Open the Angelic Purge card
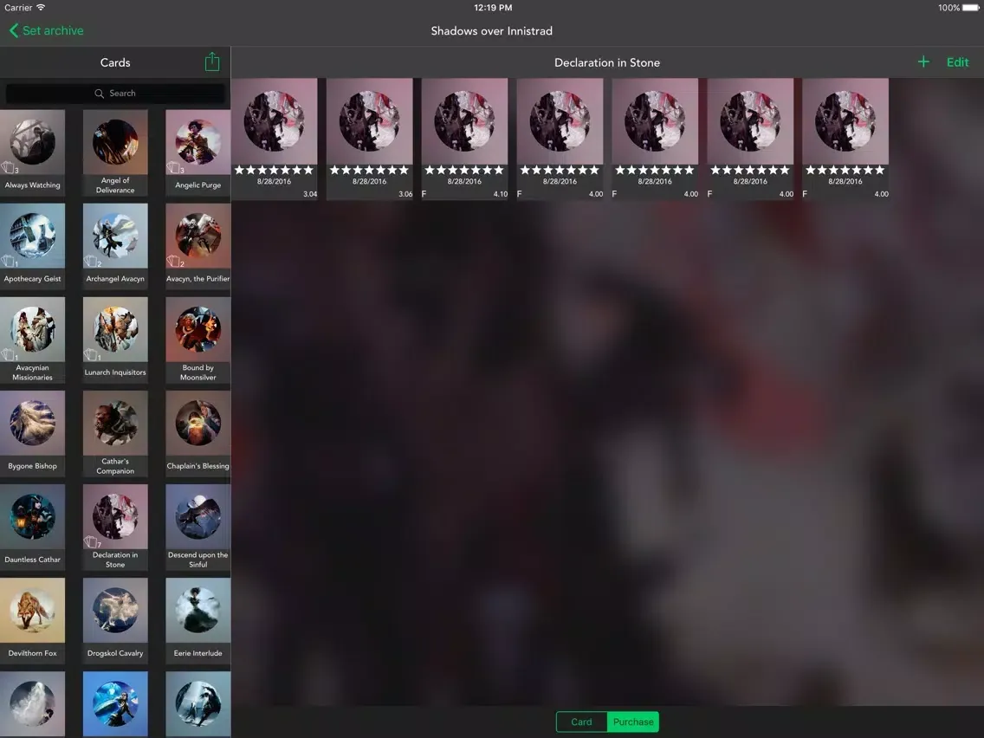 coord(198,152)
